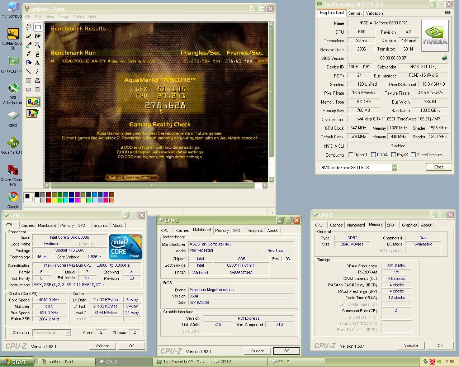Activate the Pick Color eyedropper tool

pos(29,45)
